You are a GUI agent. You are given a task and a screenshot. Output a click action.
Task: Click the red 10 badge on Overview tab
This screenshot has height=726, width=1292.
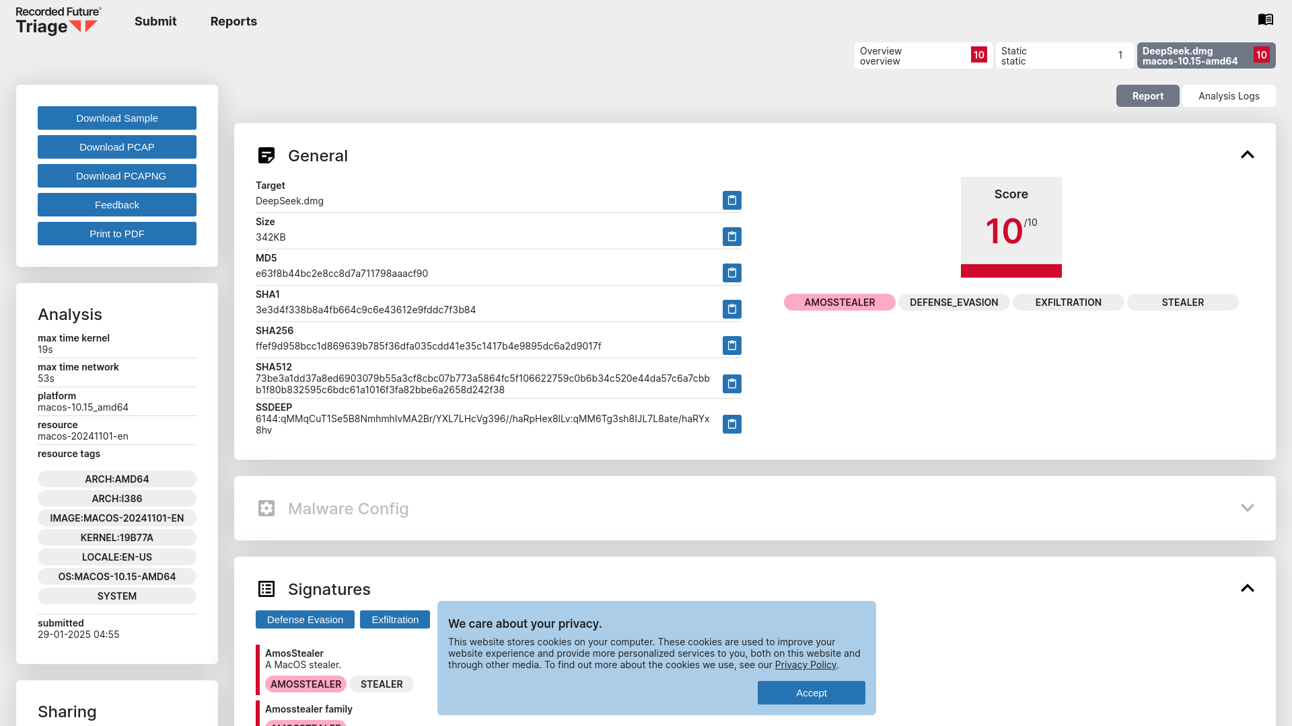pyautogui.click(x=979, y=55)
